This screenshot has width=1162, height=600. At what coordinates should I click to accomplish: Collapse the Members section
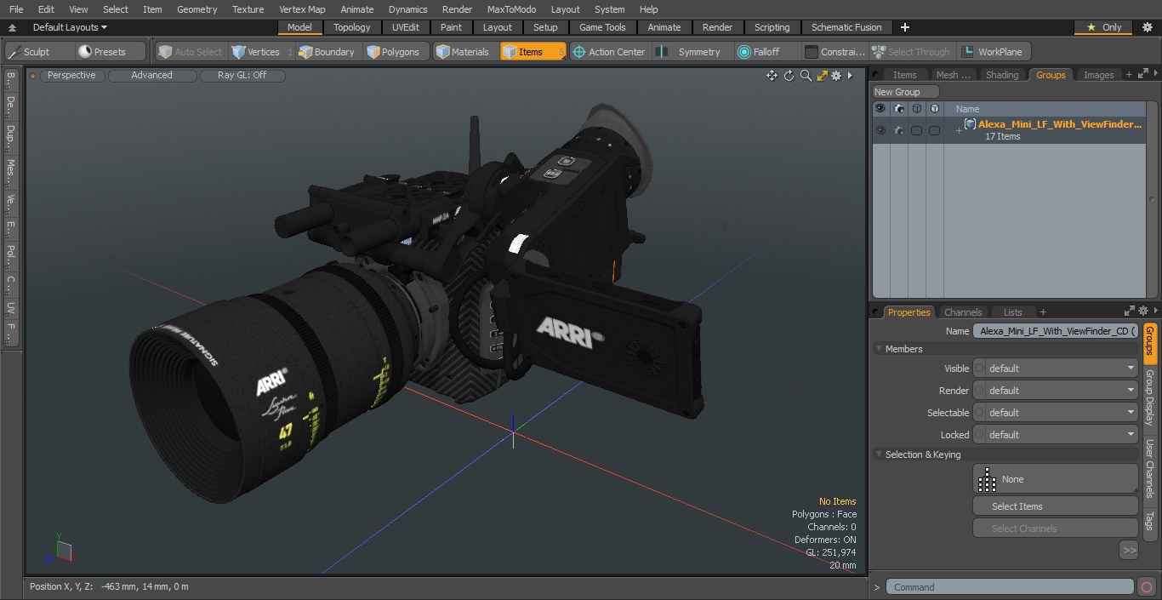point(879,349)
